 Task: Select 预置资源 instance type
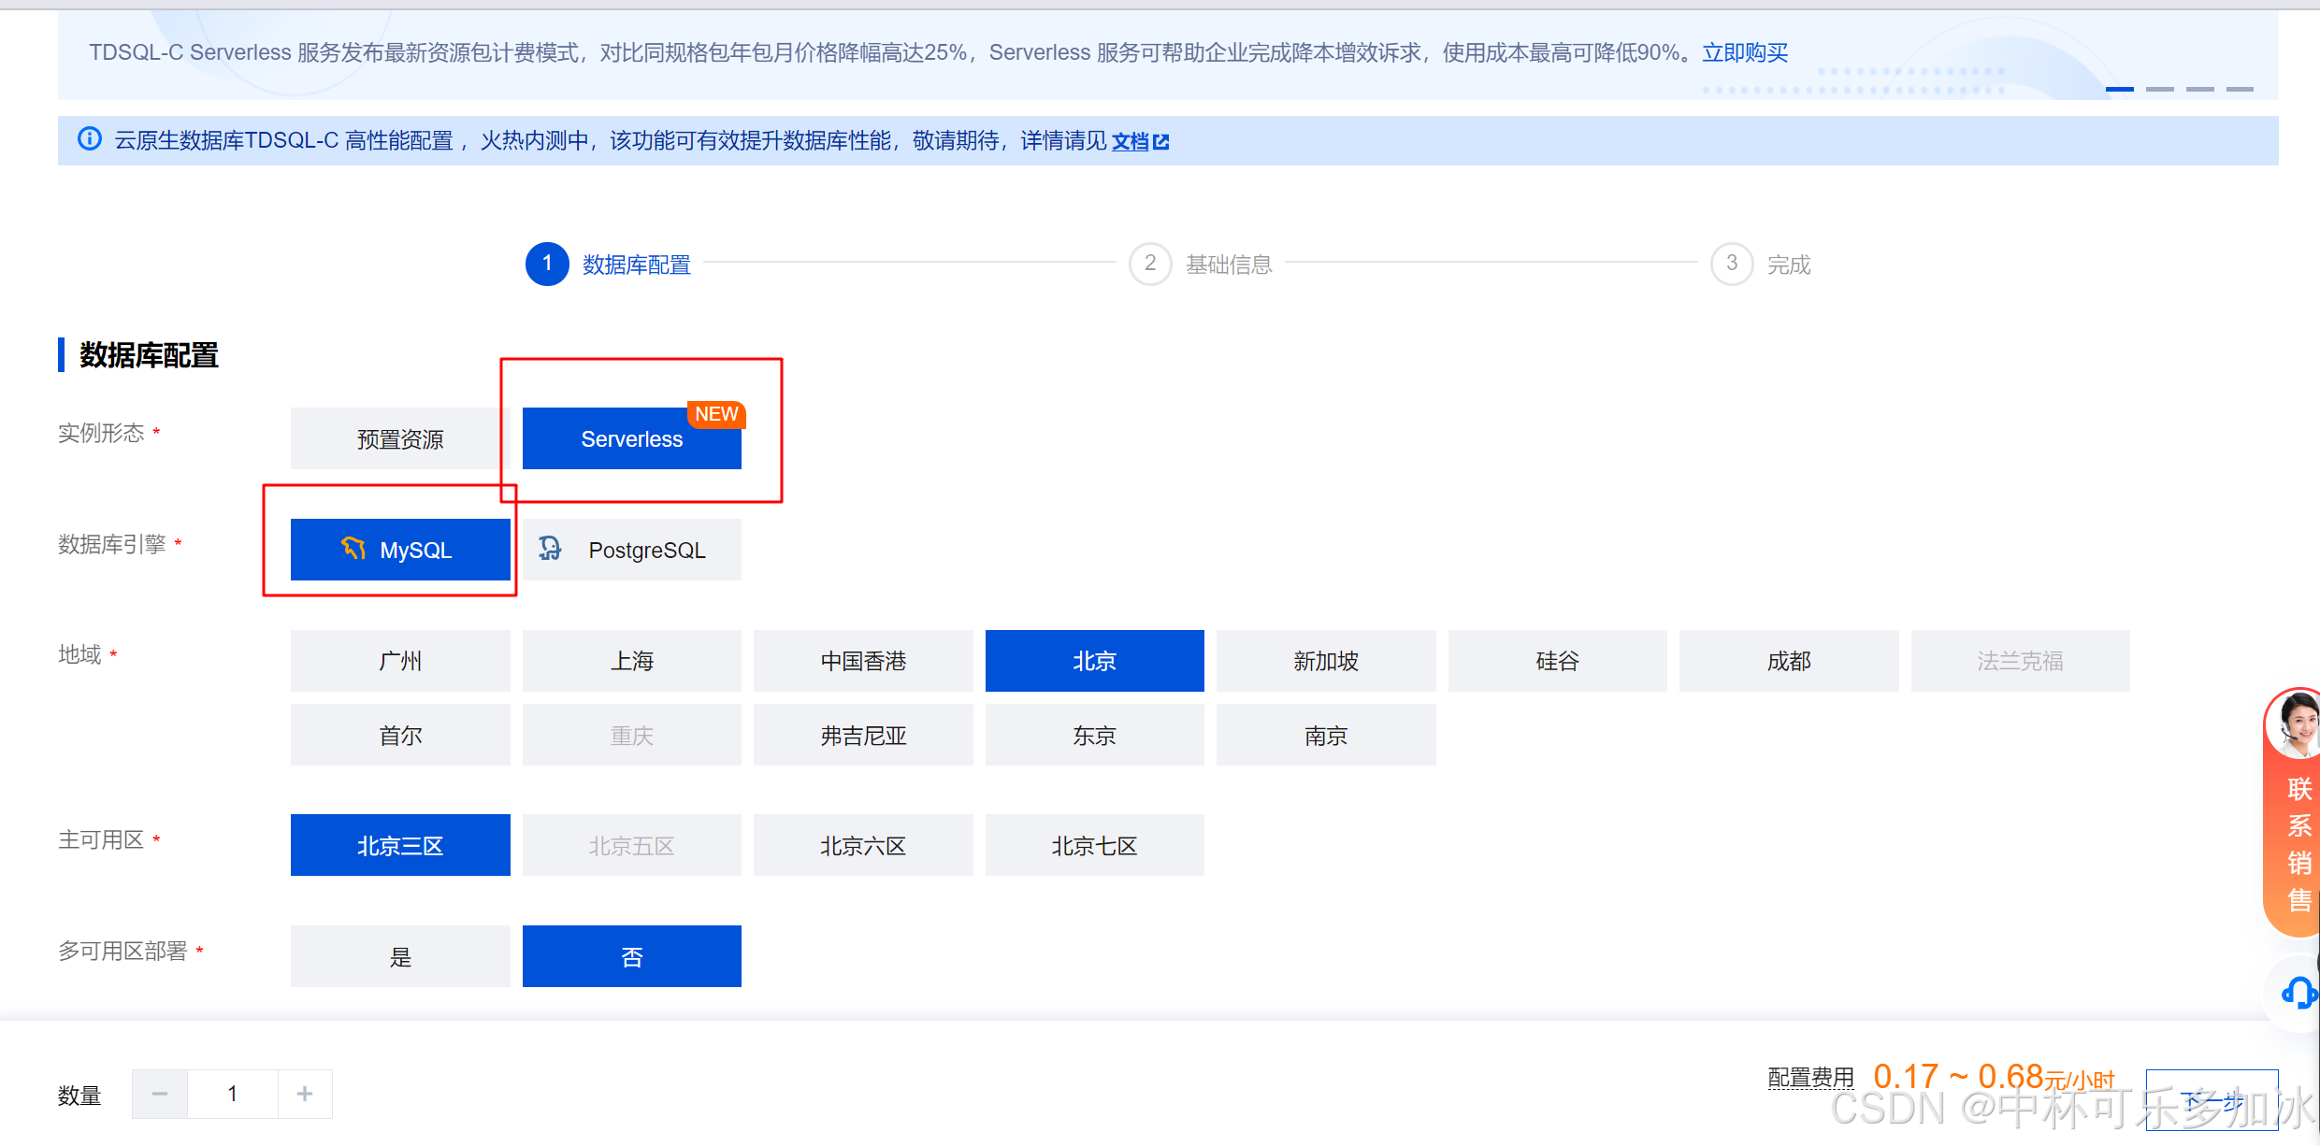click(x=400, y=438)
